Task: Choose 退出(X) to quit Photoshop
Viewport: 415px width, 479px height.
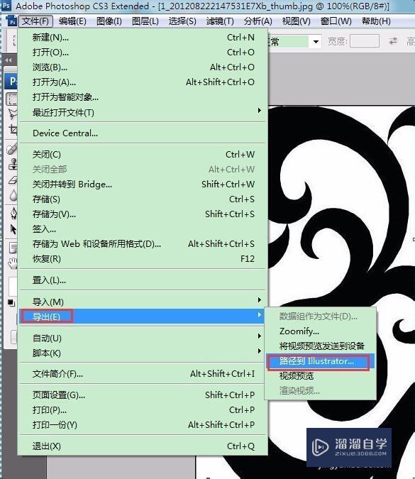Action: tap(143, 446)
